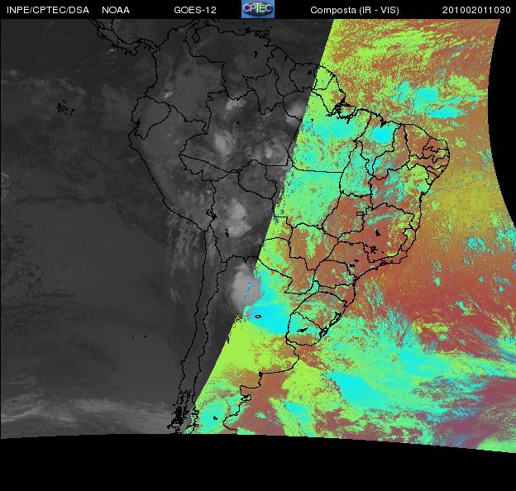Click the CPTEC logo in header
This screenshot has height=491, width=516.
(x=258, y=9)
